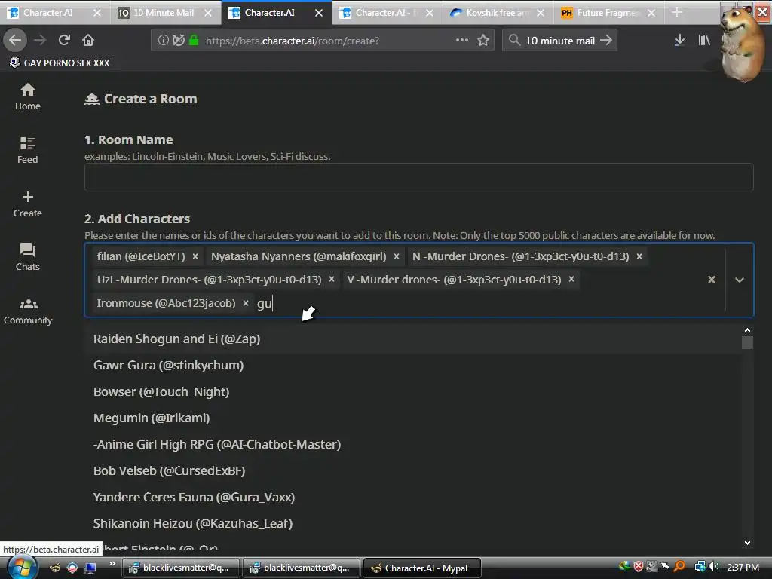Click the taskbar clock 2:37 PM
The image size is (772, 579).
[x=743, y=568]
